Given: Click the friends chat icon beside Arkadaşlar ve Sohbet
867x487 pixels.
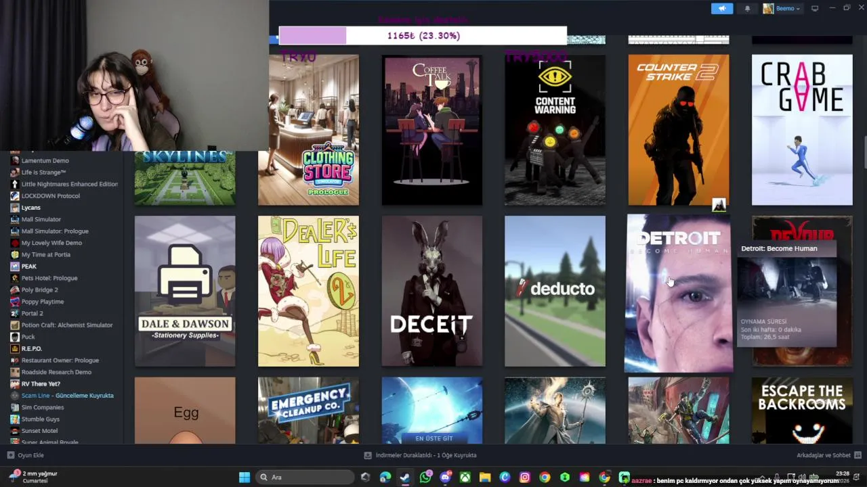Looking at the screenshot, I should point(858,455).
